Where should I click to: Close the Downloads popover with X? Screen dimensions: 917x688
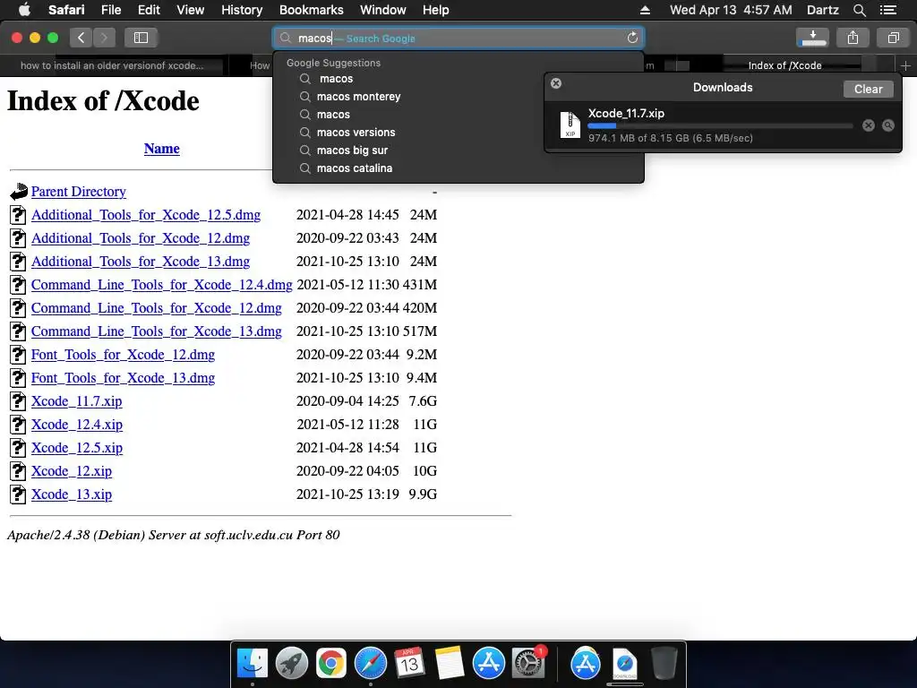pos(556,83)
